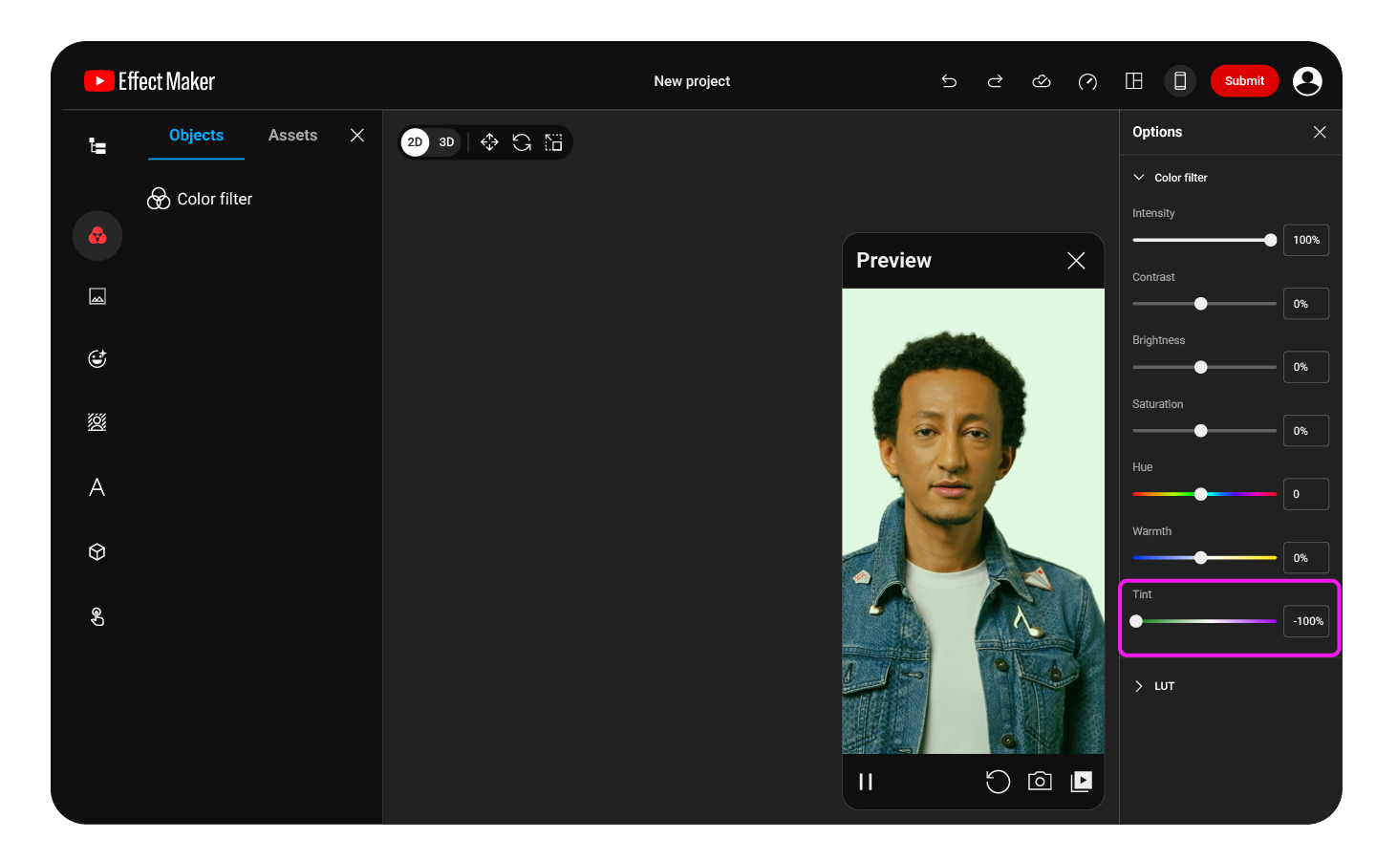Click the layout panels icon
Screen dimensions: 1376x860
click(1134, 81)
